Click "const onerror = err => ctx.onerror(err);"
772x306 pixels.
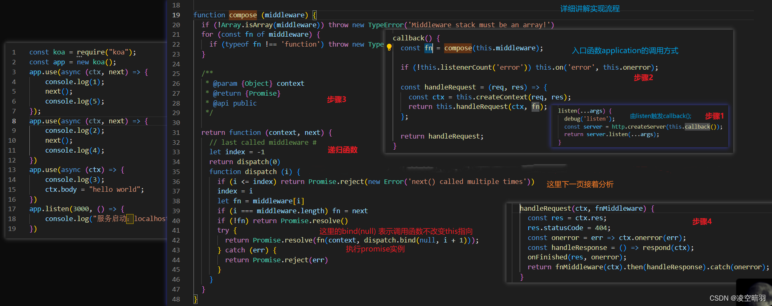[607, 238]
